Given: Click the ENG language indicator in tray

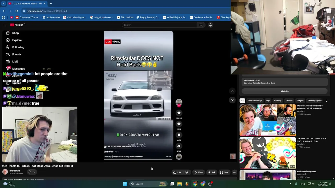Looking at the screenshot, I should click(x=303, y=184).
